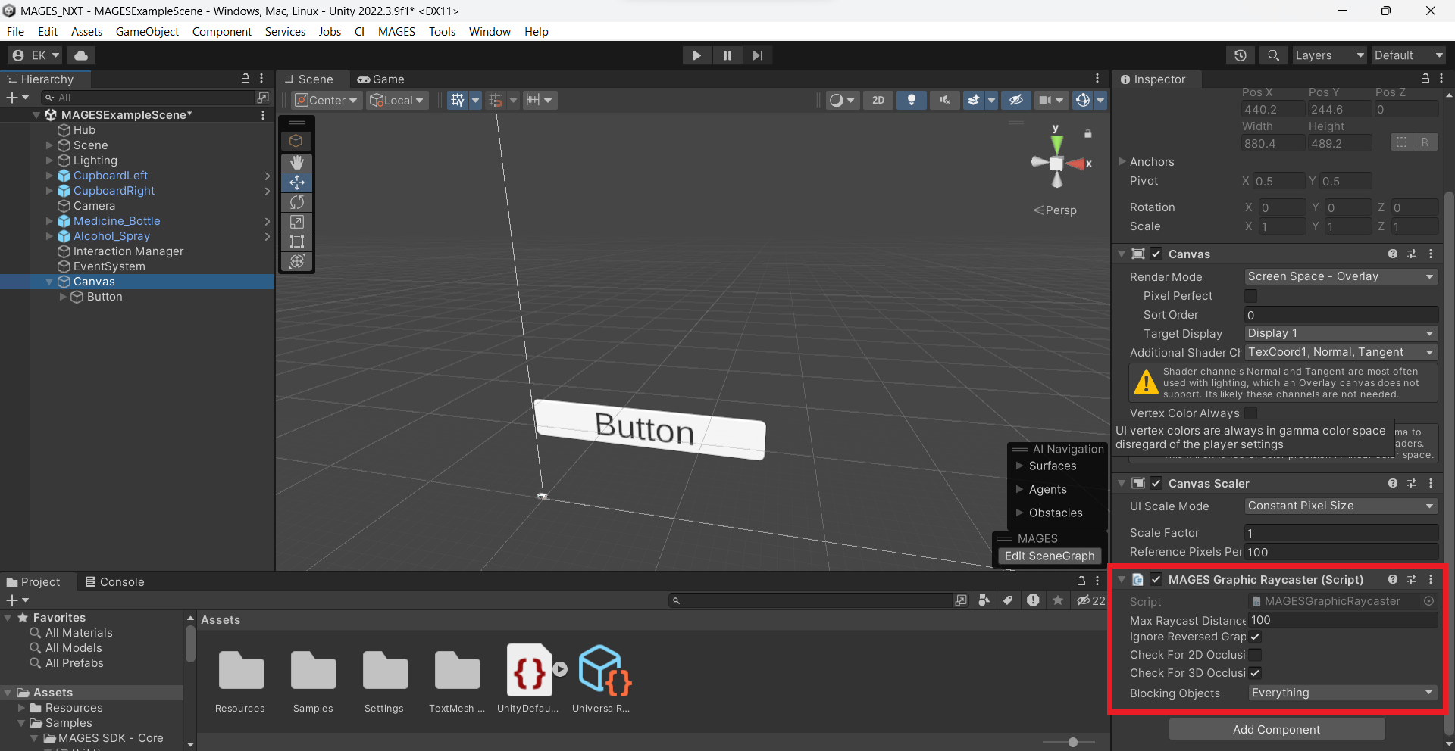The image size is (1455, 751).
Task: Open the undo history icon
Action: click(1240, 55)
